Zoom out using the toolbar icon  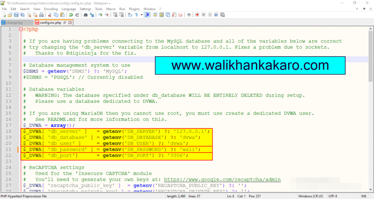(107, 15)
